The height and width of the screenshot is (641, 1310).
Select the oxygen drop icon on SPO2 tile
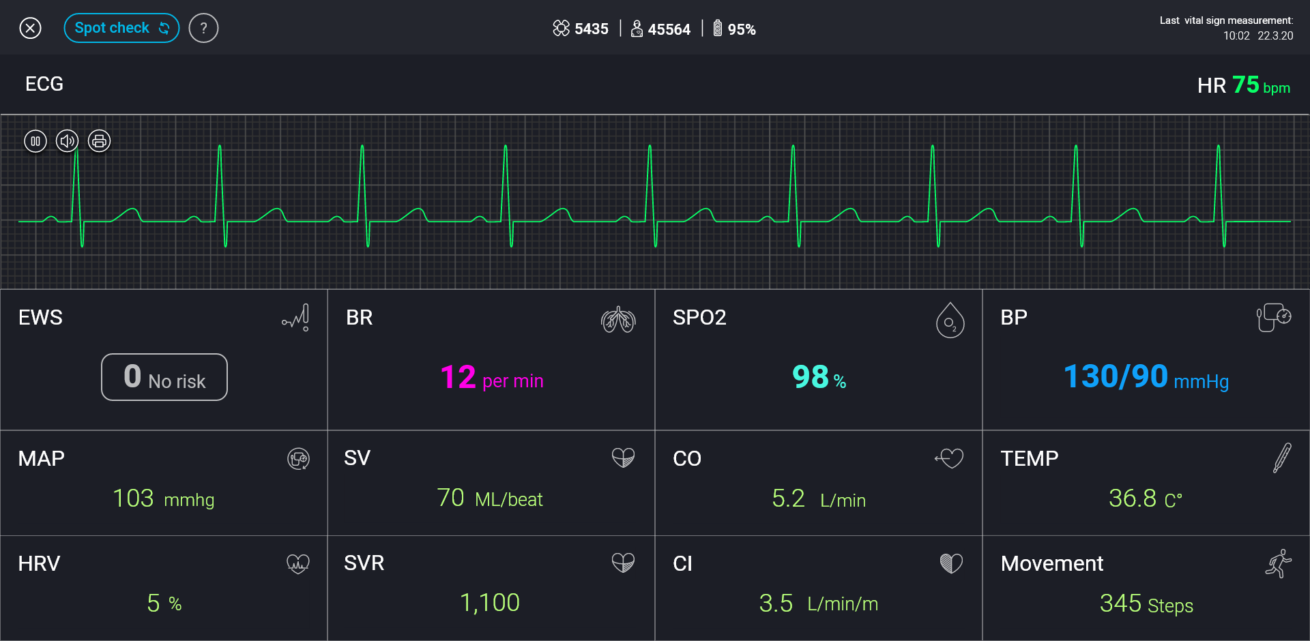click(950, 320)
